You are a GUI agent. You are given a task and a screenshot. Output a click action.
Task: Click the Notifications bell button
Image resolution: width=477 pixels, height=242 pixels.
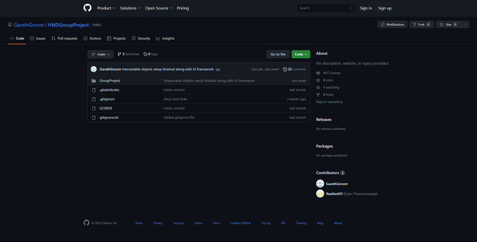coord(393,25)
